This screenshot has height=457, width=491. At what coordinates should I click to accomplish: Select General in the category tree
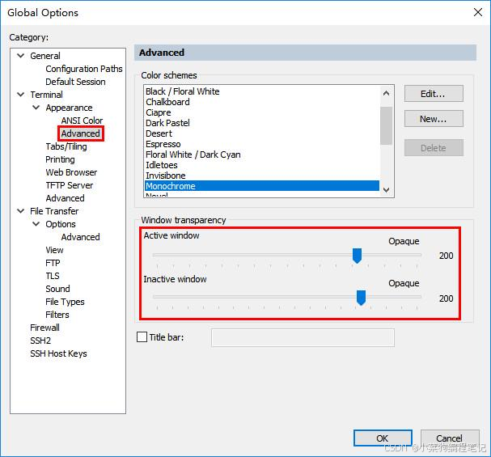[45, 56]
